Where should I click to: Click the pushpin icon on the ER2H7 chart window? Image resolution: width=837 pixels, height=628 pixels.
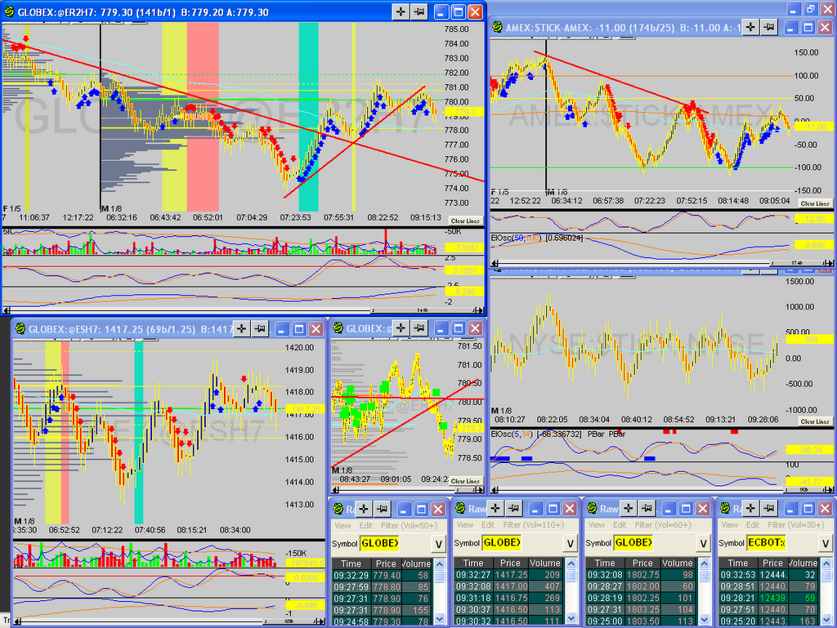pyautogui.click(x=421, y=11)
